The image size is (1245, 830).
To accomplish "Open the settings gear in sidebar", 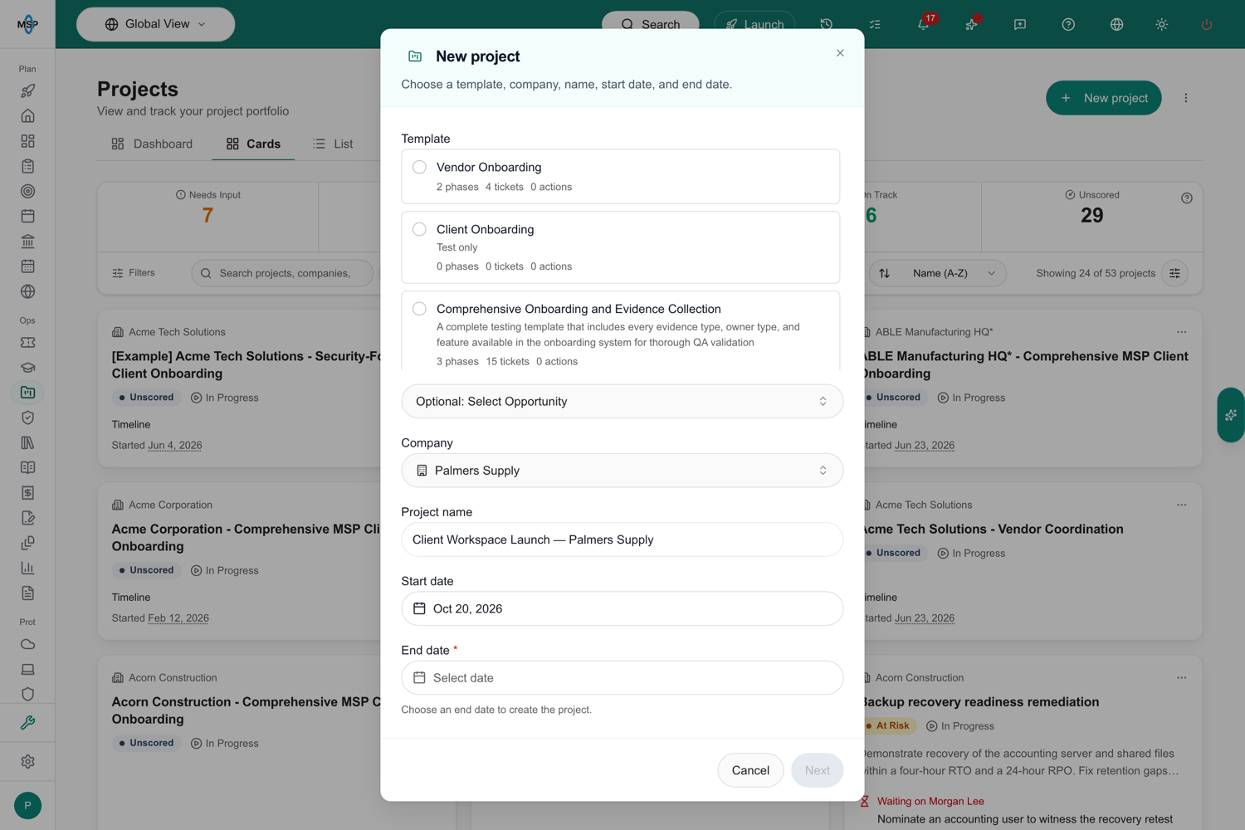I will [27, 761].
